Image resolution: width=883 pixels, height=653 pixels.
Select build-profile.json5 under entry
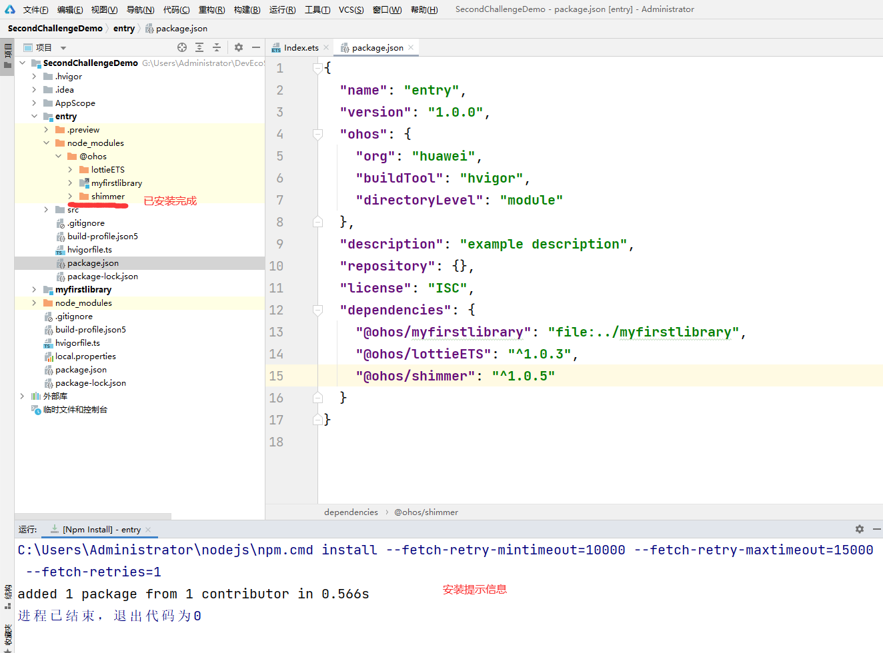(x=103, y=236)
